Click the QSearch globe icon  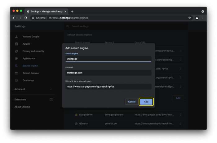(x=76, y=124)
